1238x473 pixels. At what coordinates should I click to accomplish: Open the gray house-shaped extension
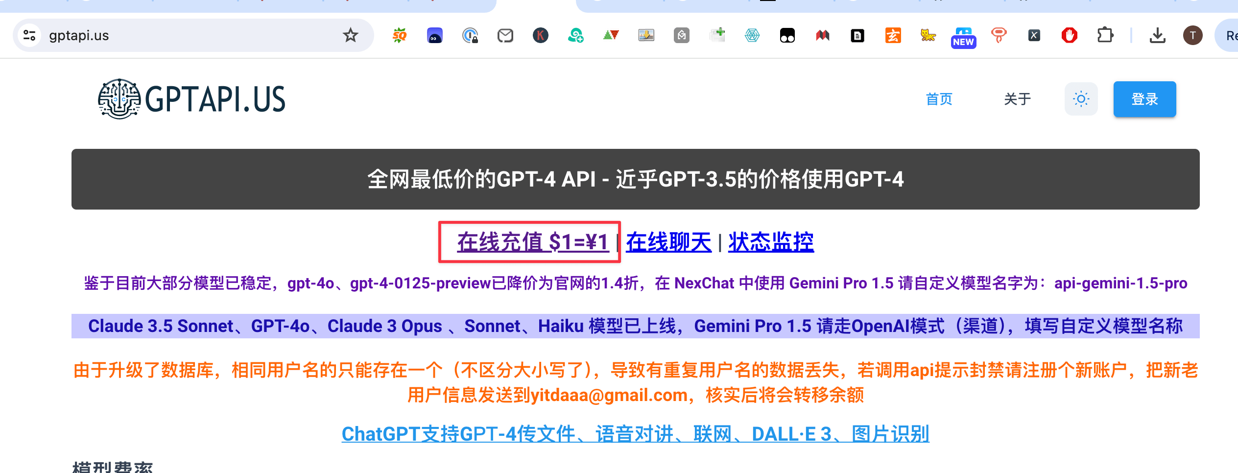(x=682, y=35)
